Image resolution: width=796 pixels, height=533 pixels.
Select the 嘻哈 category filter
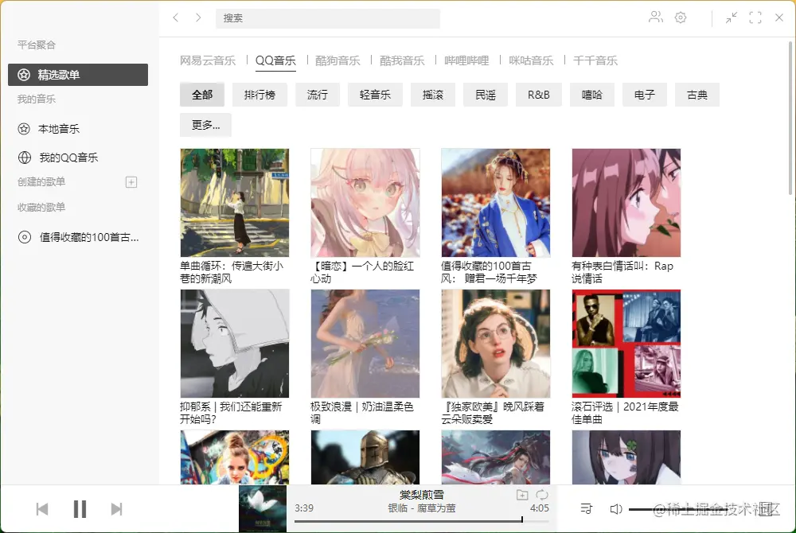[592, 95]
